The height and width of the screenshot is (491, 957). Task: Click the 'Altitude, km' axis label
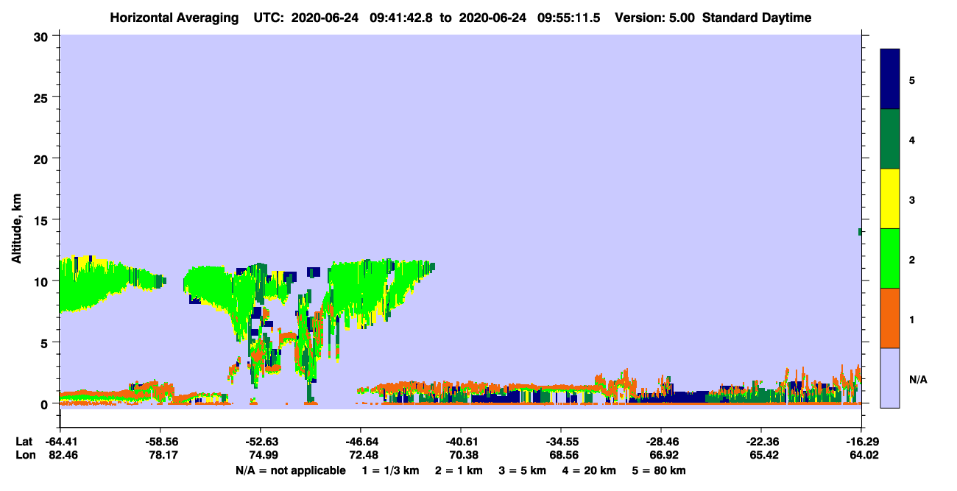[x=16, y=227]
